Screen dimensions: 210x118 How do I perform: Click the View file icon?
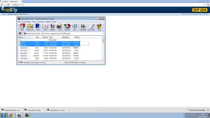(x=45, y=27)
